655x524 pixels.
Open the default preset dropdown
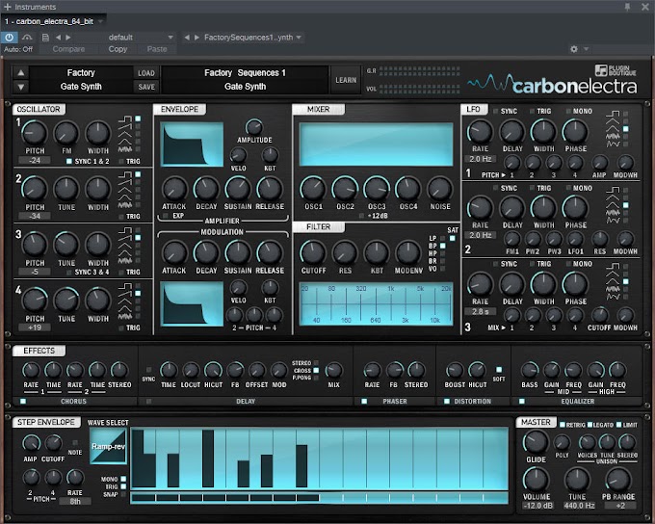(x=170, y=38)
